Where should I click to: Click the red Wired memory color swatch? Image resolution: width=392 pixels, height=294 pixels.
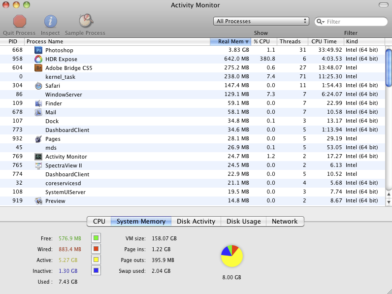click(96, 249)
